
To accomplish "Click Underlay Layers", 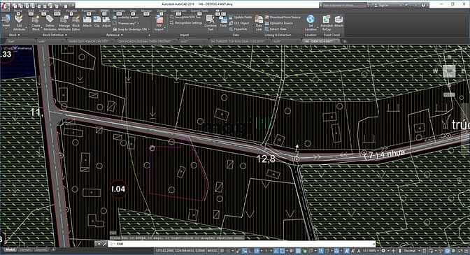I will (126, 17).
